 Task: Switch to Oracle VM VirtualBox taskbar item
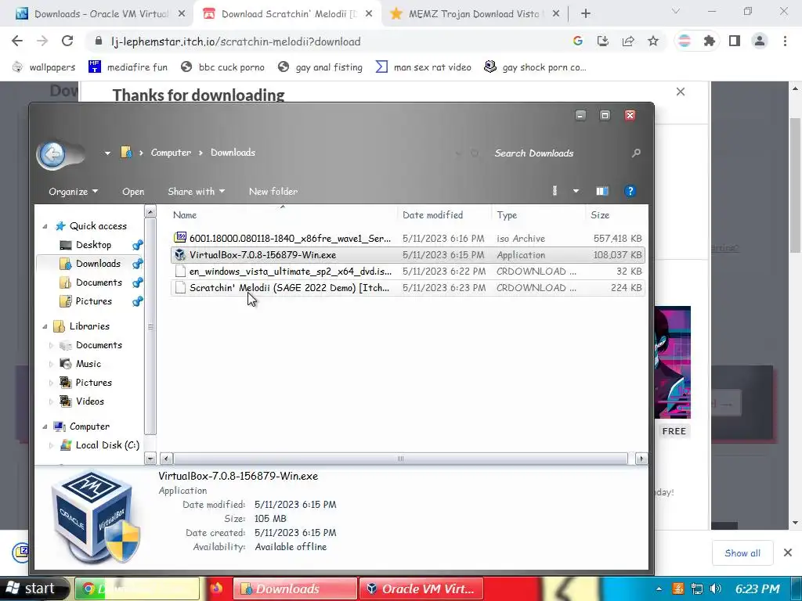pyautogui.click(x=422, y=588)
